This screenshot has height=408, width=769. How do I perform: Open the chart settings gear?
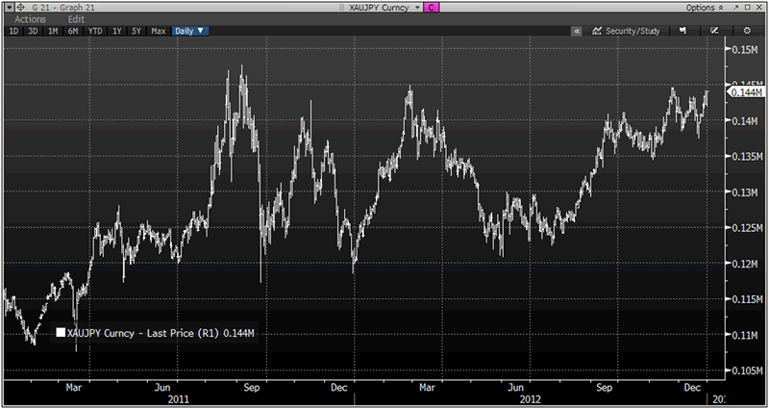coord(747,31)
